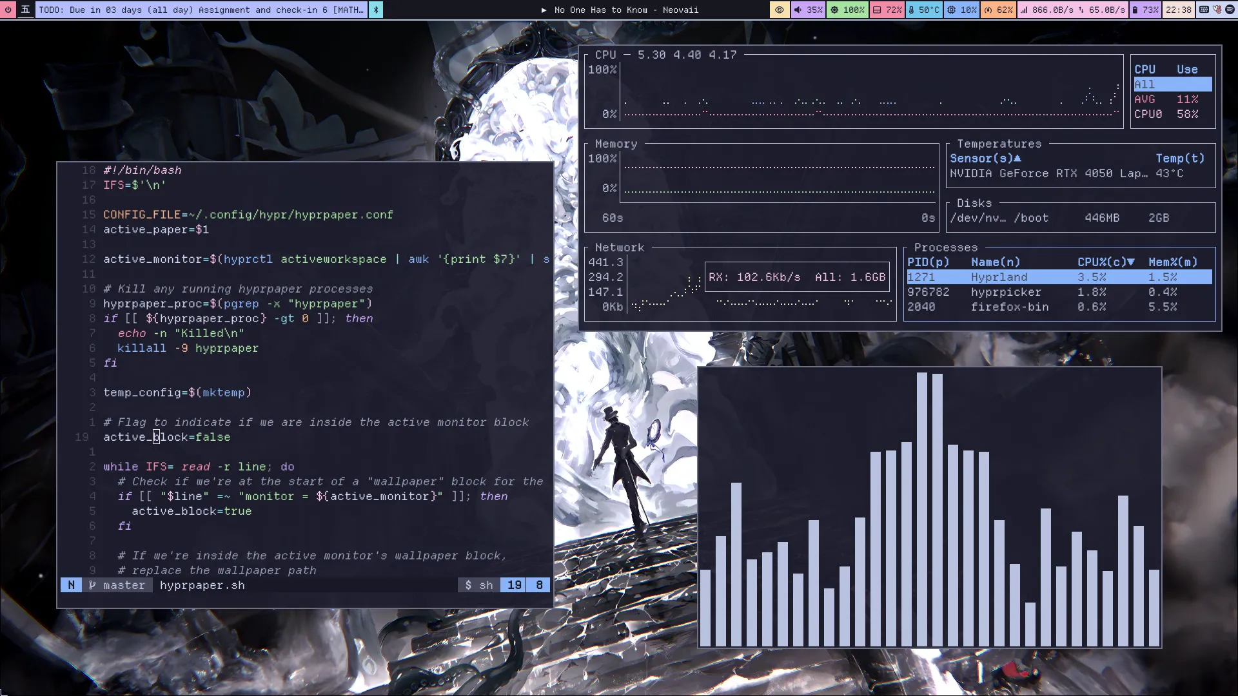Click the tray icon between keyboard and Spotify
The height and width of the screenshot is (696, 1238).
pos(1217,10)
